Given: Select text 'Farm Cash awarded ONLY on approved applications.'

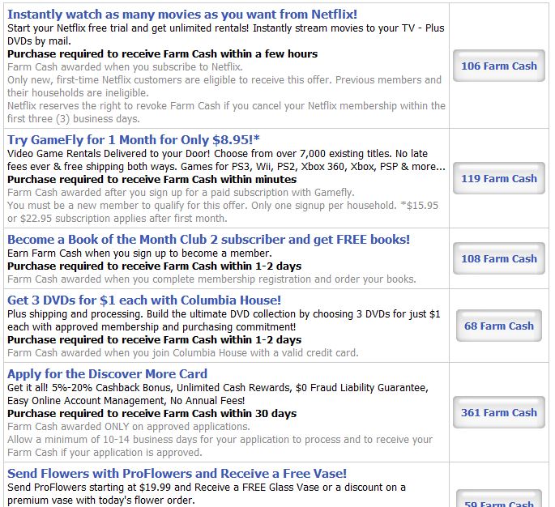Looking at the screenshot, I should pos(129,427).
